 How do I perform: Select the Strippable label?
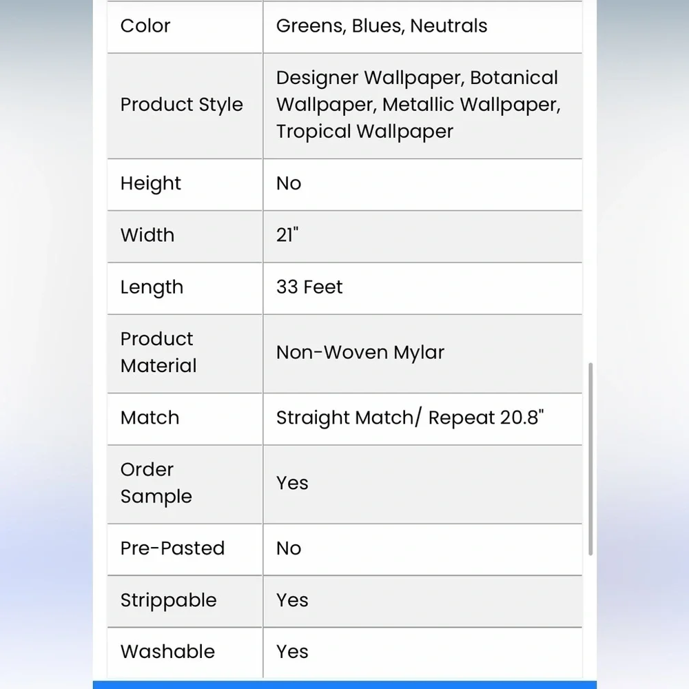click(169, 600)
